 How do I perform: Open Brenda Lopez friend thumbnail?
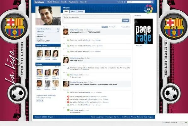[47, 72]
